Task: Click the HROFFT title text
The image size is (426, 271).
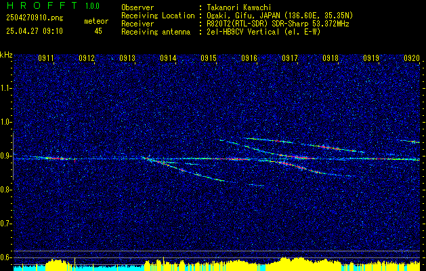Action: tap(42, 5)
